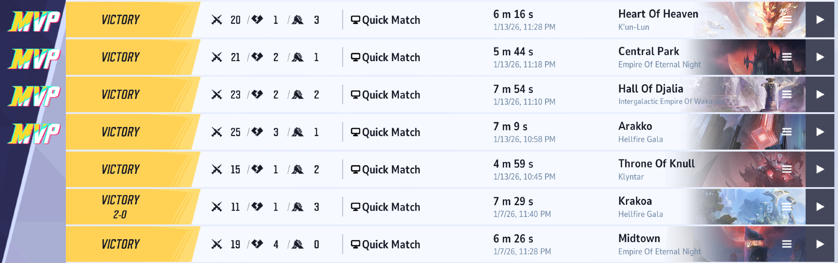This screenshot has height=263, width=838.
Task: Select the Victory 2-0 match result
Action: tap(121, 207)
